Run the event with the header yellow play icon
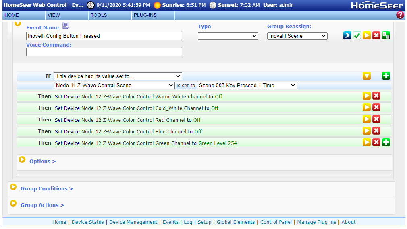 367,35
